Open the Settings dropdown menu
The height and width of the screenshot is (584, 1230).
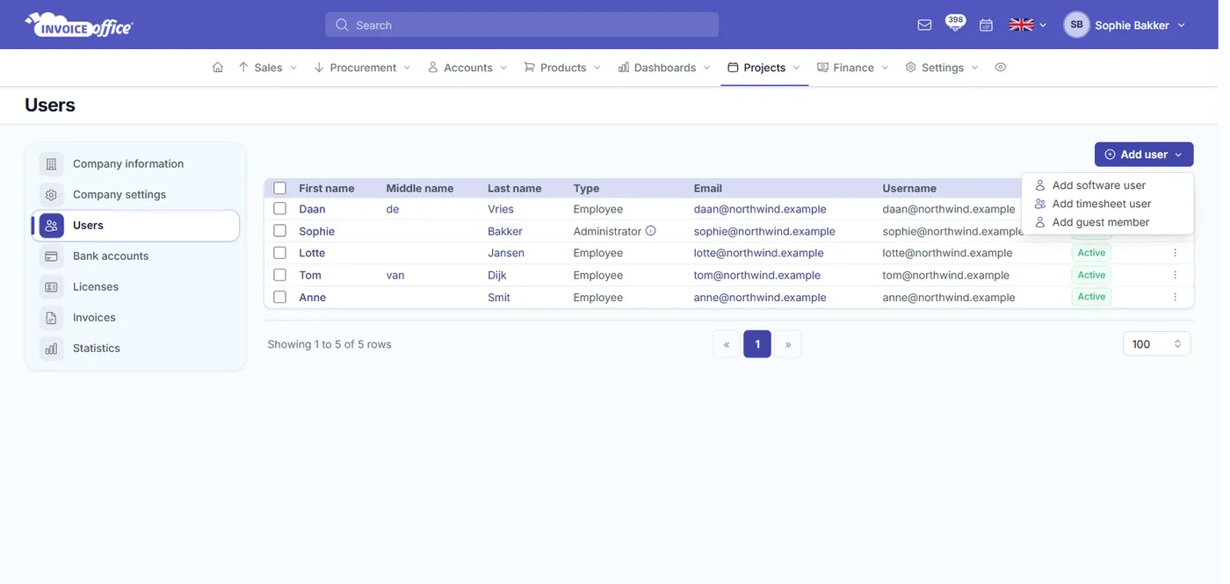[x=942, y=68]
